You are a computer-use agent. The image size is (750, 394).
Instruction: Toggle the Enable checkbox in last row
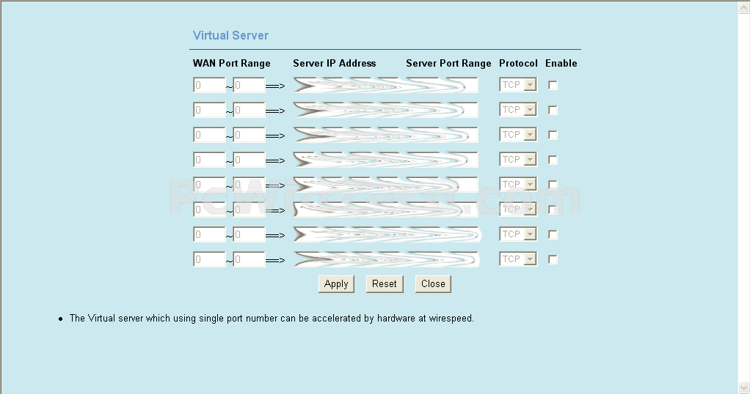click(553, 260)
